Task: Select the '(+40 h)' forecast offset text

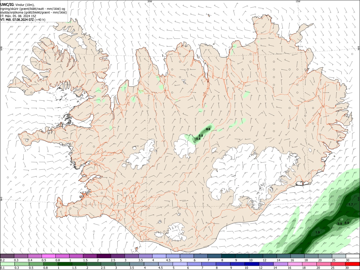Action: pos(40,20)
